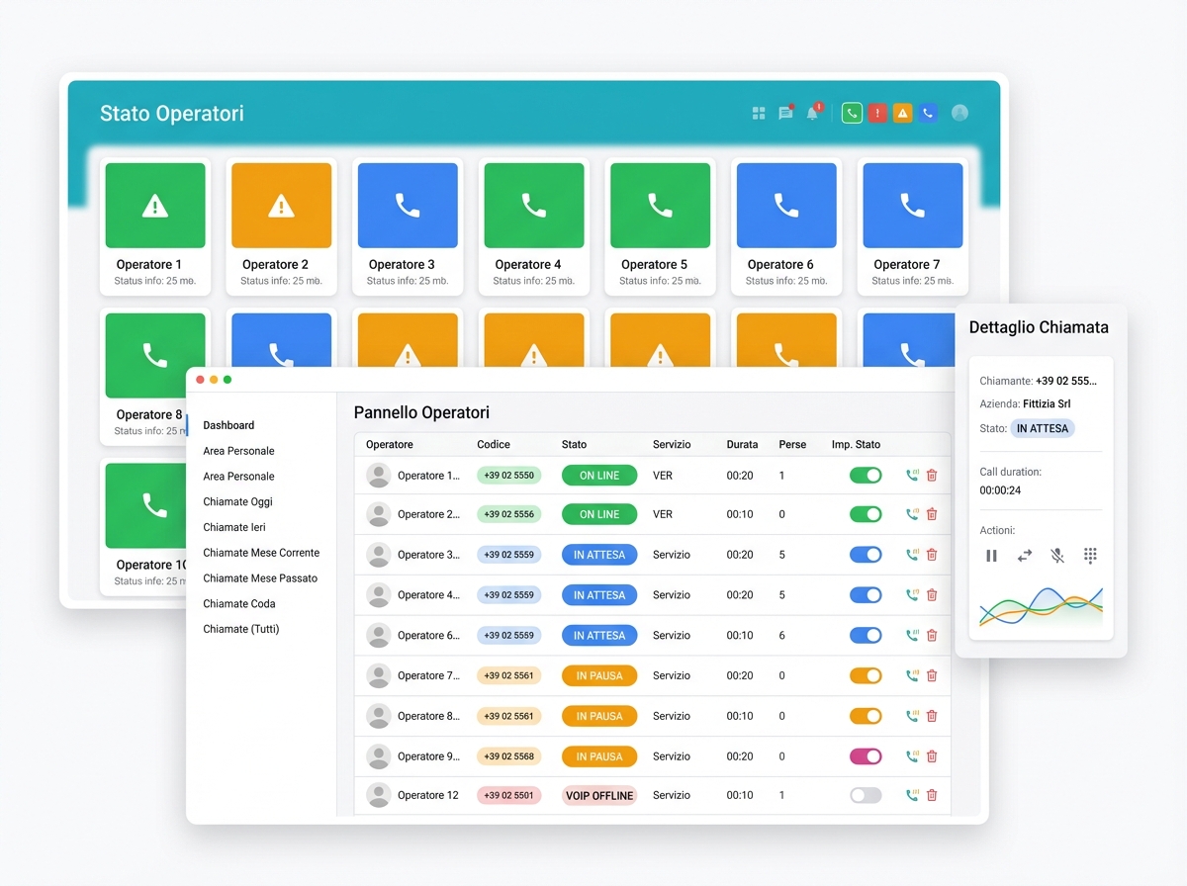Delete Operatore 12 with the trash icon
The height and width of the screenshot is (886, 1187).
(931, 795)
